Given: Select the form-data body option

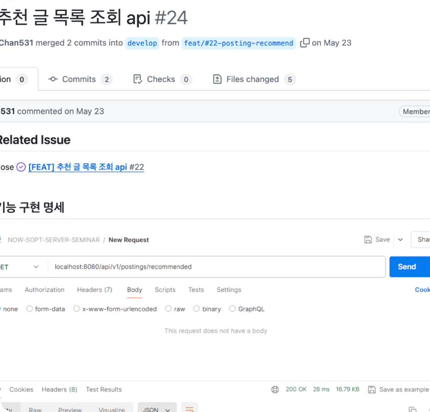Looking at the screenshot, I should click(x=29, y=309).
